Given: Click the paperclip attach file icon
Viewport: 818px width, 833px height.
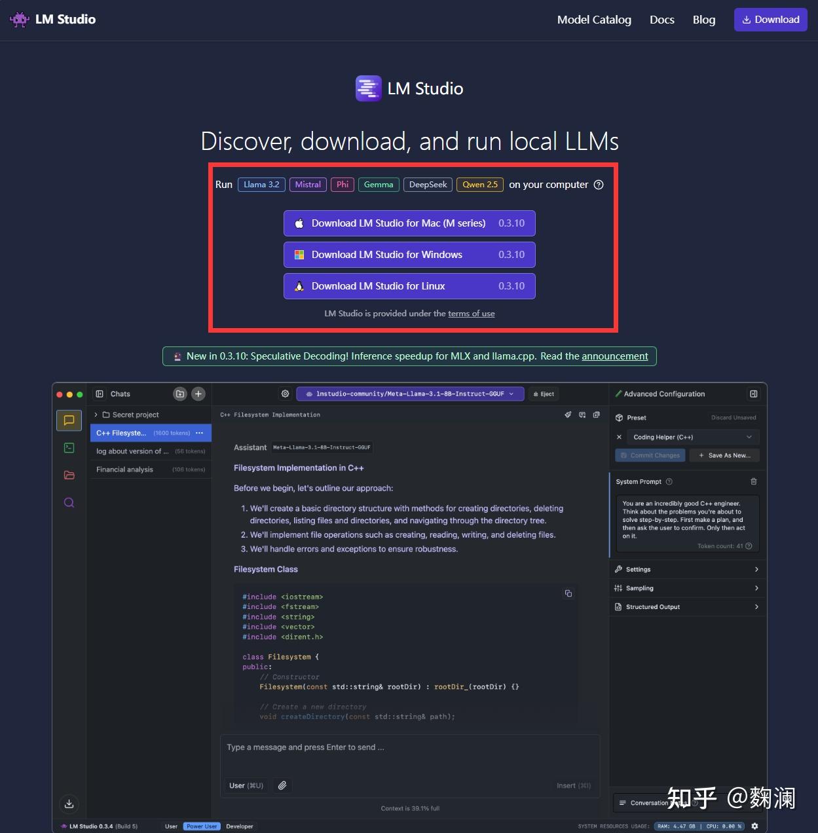Looking at the screenshot, I should pyautogui.click(x=282, y=785).
